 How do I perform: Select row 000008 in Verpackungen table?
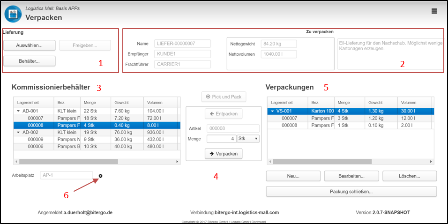[350, 125]
